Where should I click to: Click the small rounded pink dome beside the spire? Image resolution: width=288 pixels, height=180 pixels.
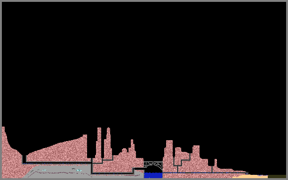coord(124,150)
